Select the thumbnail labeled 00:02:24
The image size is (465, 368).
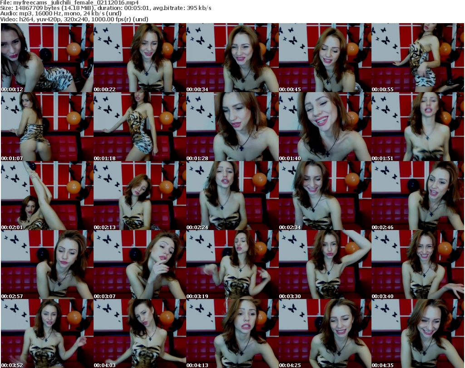(232, 196)
